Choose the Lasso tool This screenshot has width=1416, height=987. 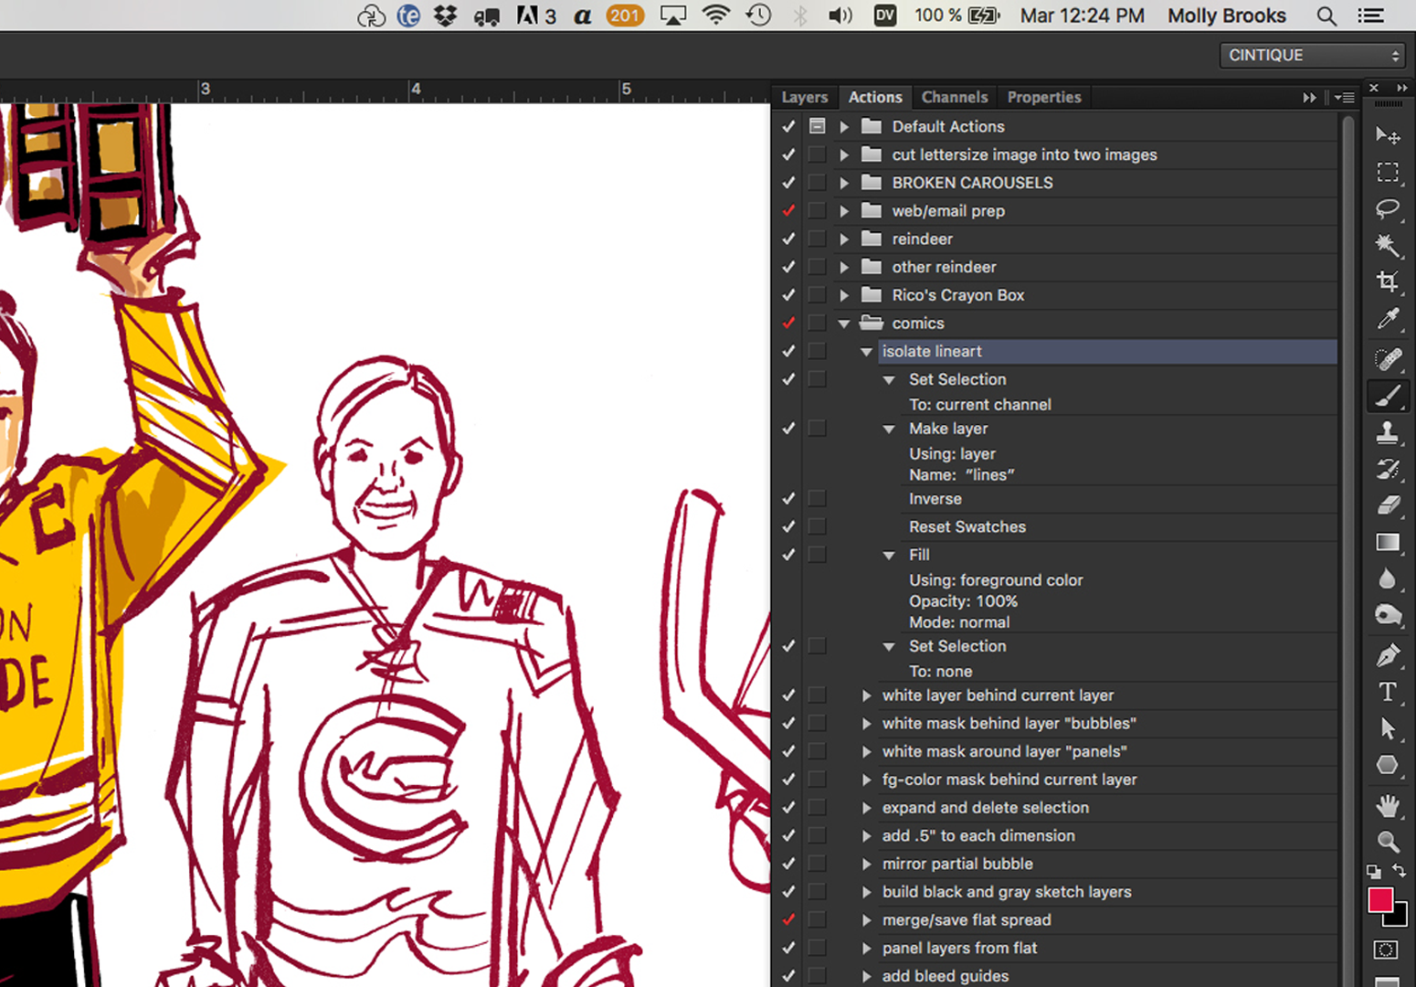[x=1388, y=209]
